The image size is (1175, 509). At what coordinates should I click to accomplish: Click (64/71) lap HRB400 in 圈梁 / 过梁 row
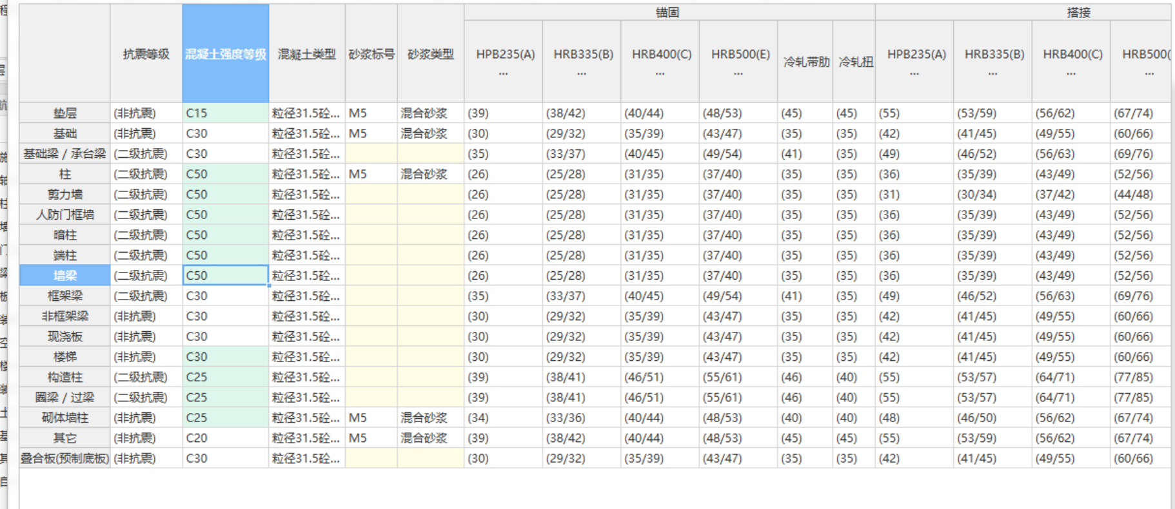tap(1071, 398)
